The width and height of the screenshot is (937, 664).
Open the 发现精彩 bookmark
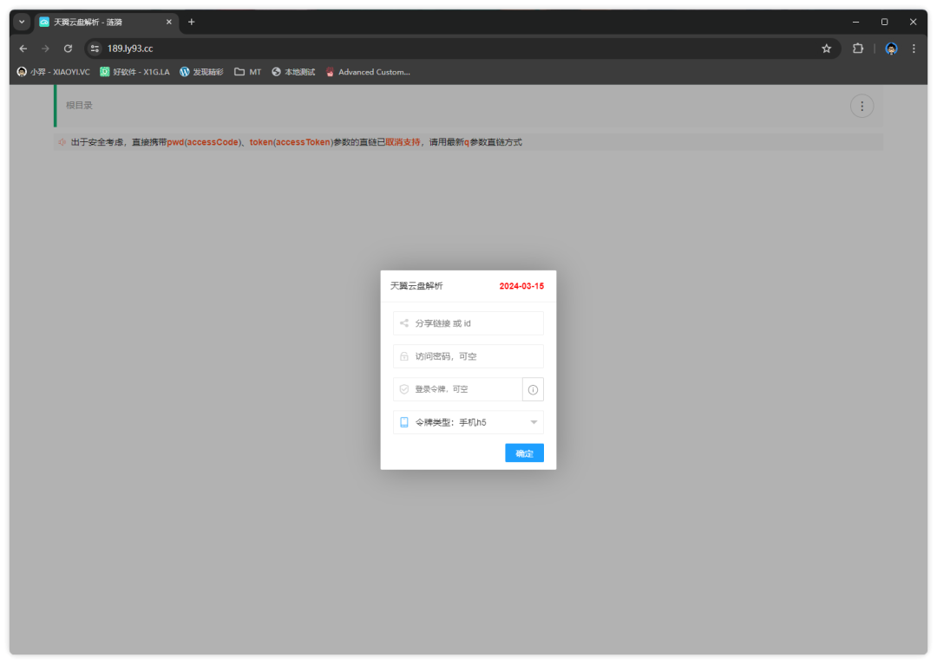201,72
